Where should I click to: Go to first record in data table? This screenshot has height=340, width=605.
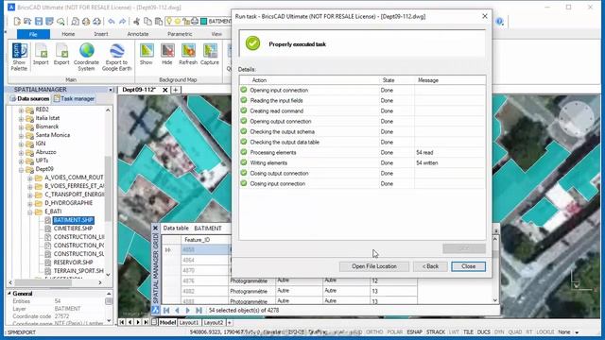(x=166, y=311)
